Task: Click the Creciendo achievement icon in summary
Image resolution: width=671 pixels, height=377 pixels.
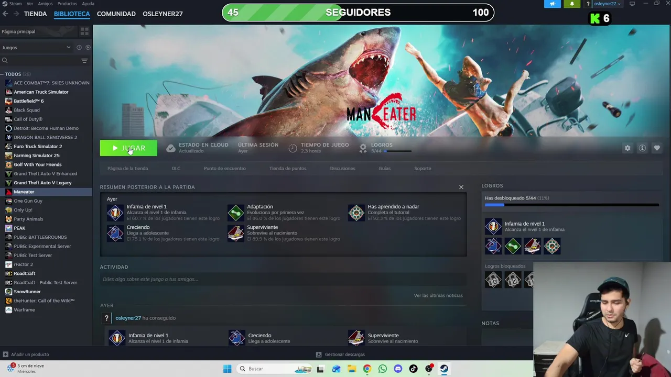Action: (x=115, y=233)
